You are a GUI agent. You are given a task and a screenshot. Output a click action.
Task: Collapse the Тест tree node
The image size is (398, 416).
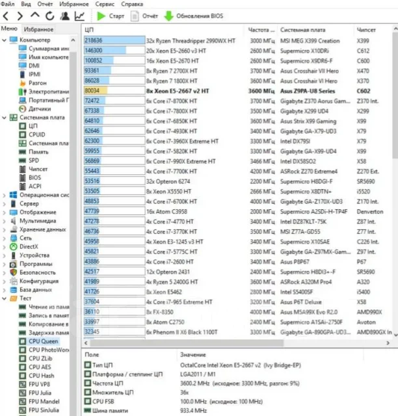coord(4,298)
